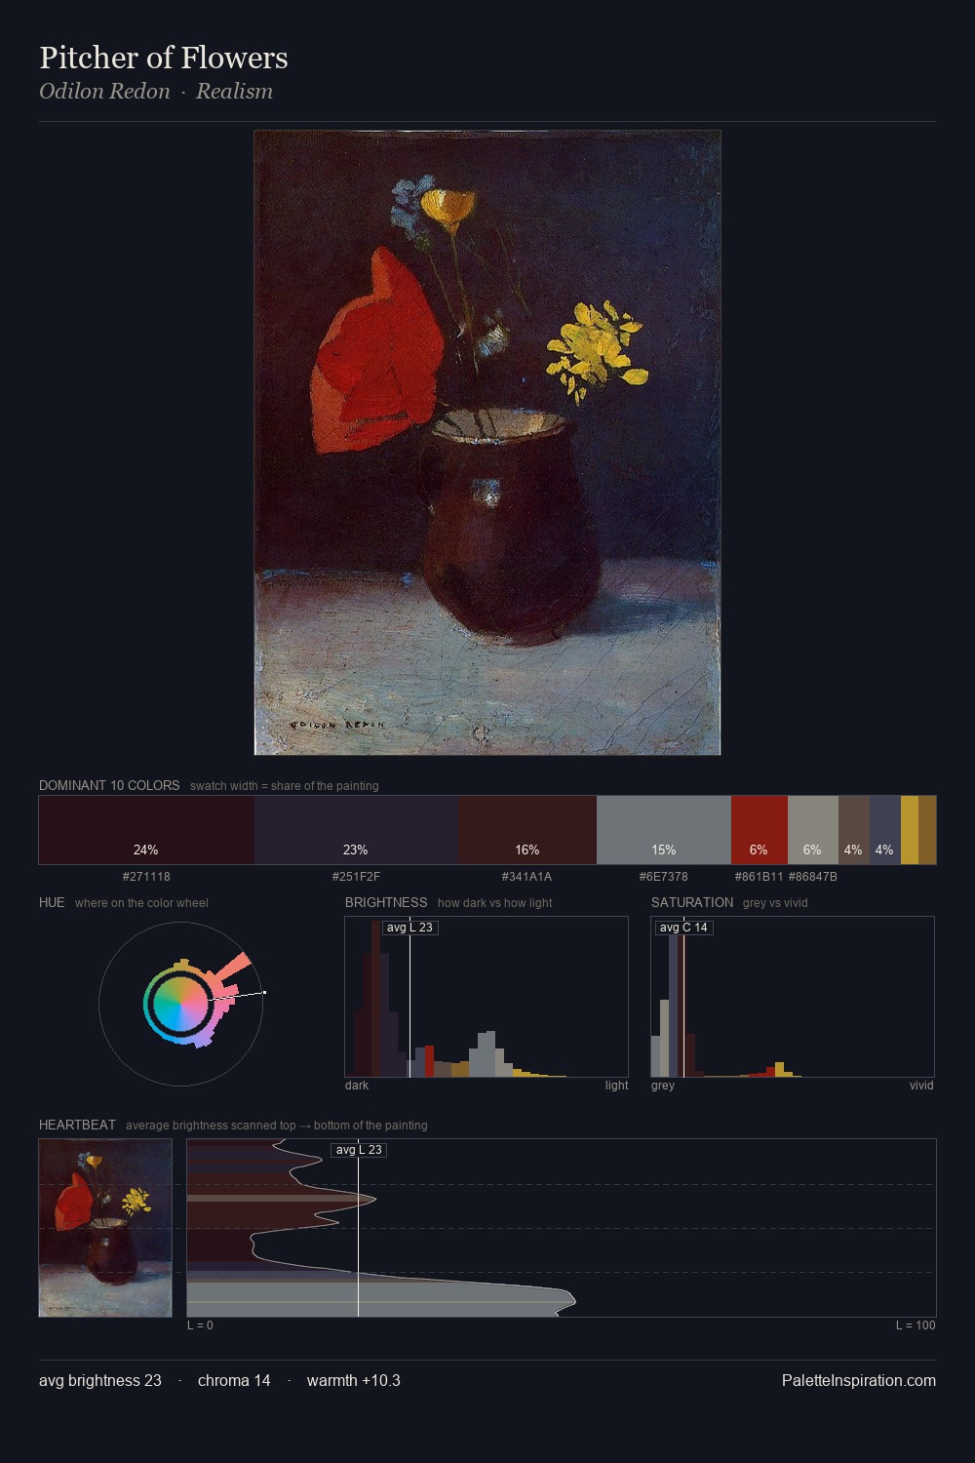
Task: Click the DOMINANT 10 COLORS heading
Action: pyautogui.click(x=109, y=785)
